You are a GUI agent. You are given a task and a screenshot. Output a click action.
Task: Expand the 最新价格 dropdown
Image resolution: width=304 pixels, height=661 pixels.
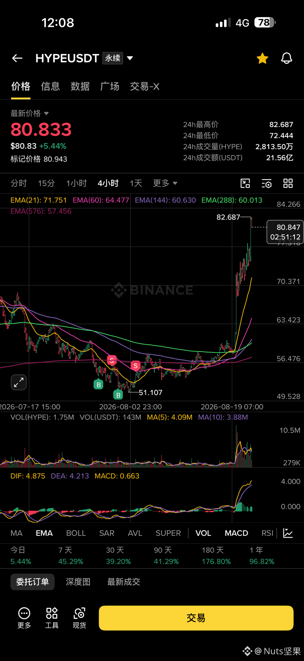click(x=30, y=113)
